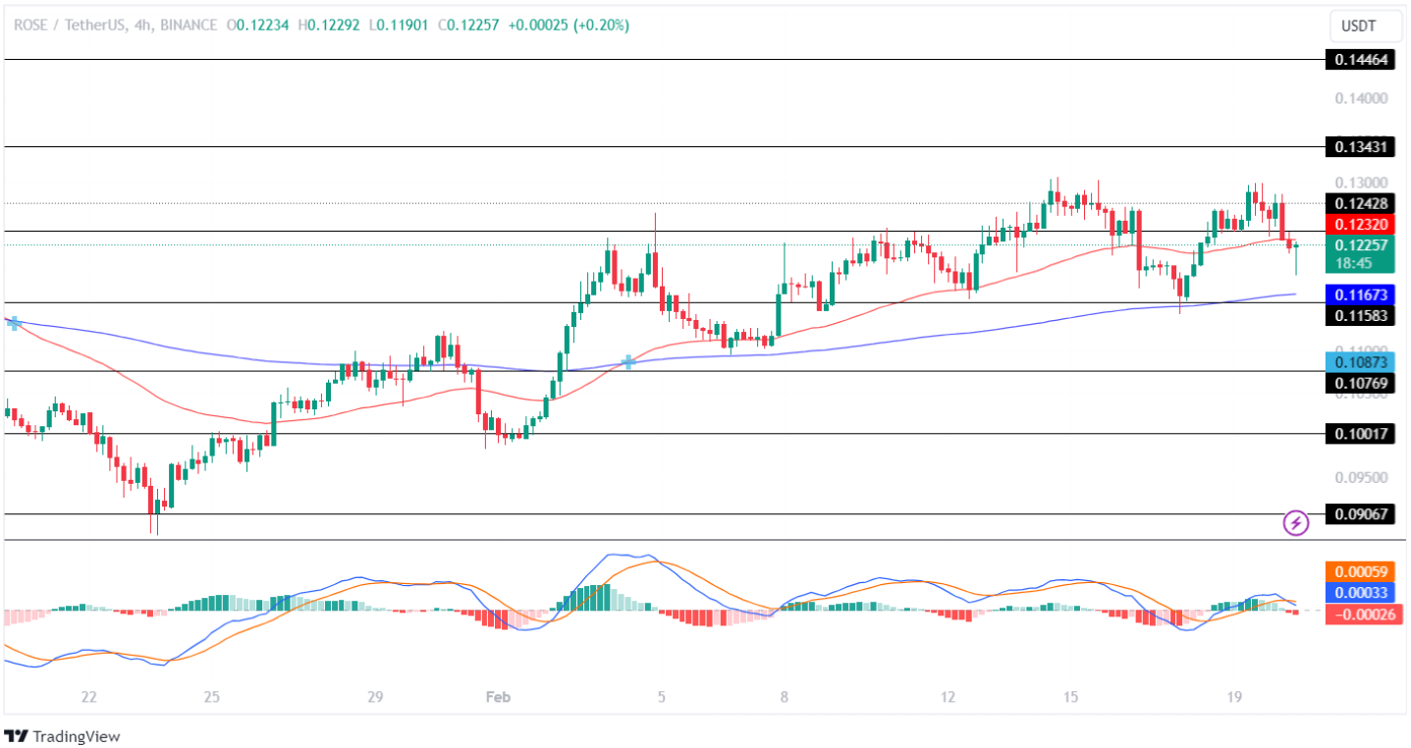Click the 8 date label on time axis

point(785,697)
